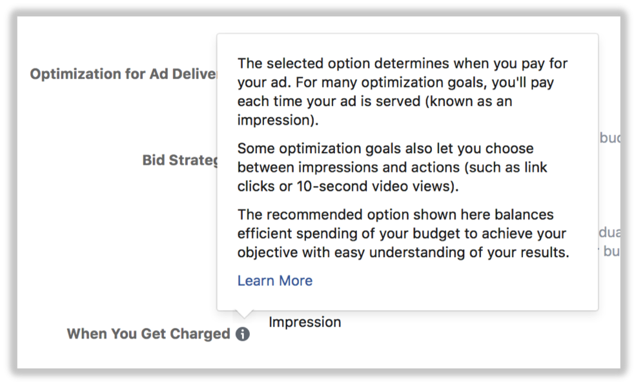Click the info icon beside When You Get Charged
The image size is (636, 383).
point(242,334)
